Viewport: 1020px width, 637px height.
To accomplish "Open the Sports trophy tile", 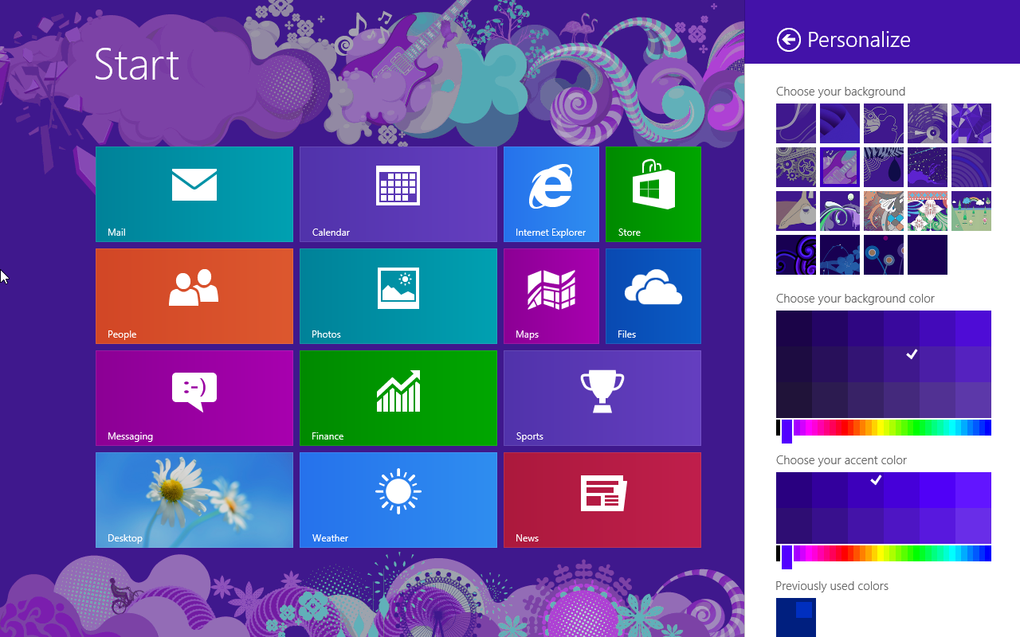I will pyautogui.click(x=602, y=398).
